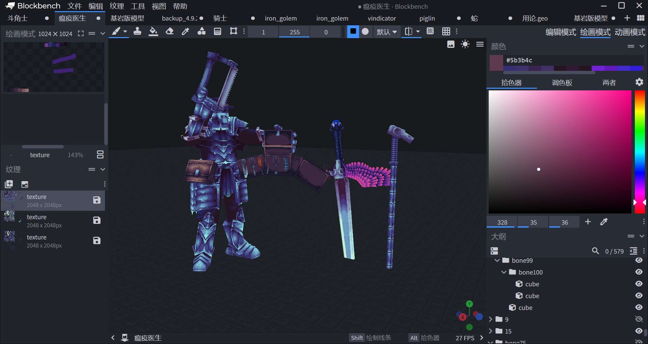Image resolution: width=648 pixels, height=344 pixels.
Task: Click the rainbow hue slider
Action: (x=640, y=152)
